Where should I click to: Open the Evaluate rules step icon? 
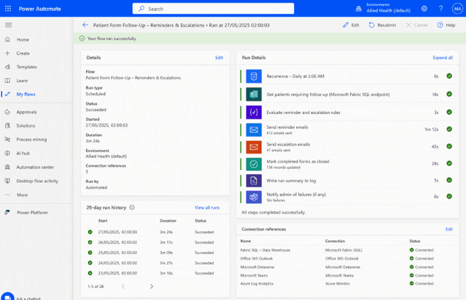(254, 112)
